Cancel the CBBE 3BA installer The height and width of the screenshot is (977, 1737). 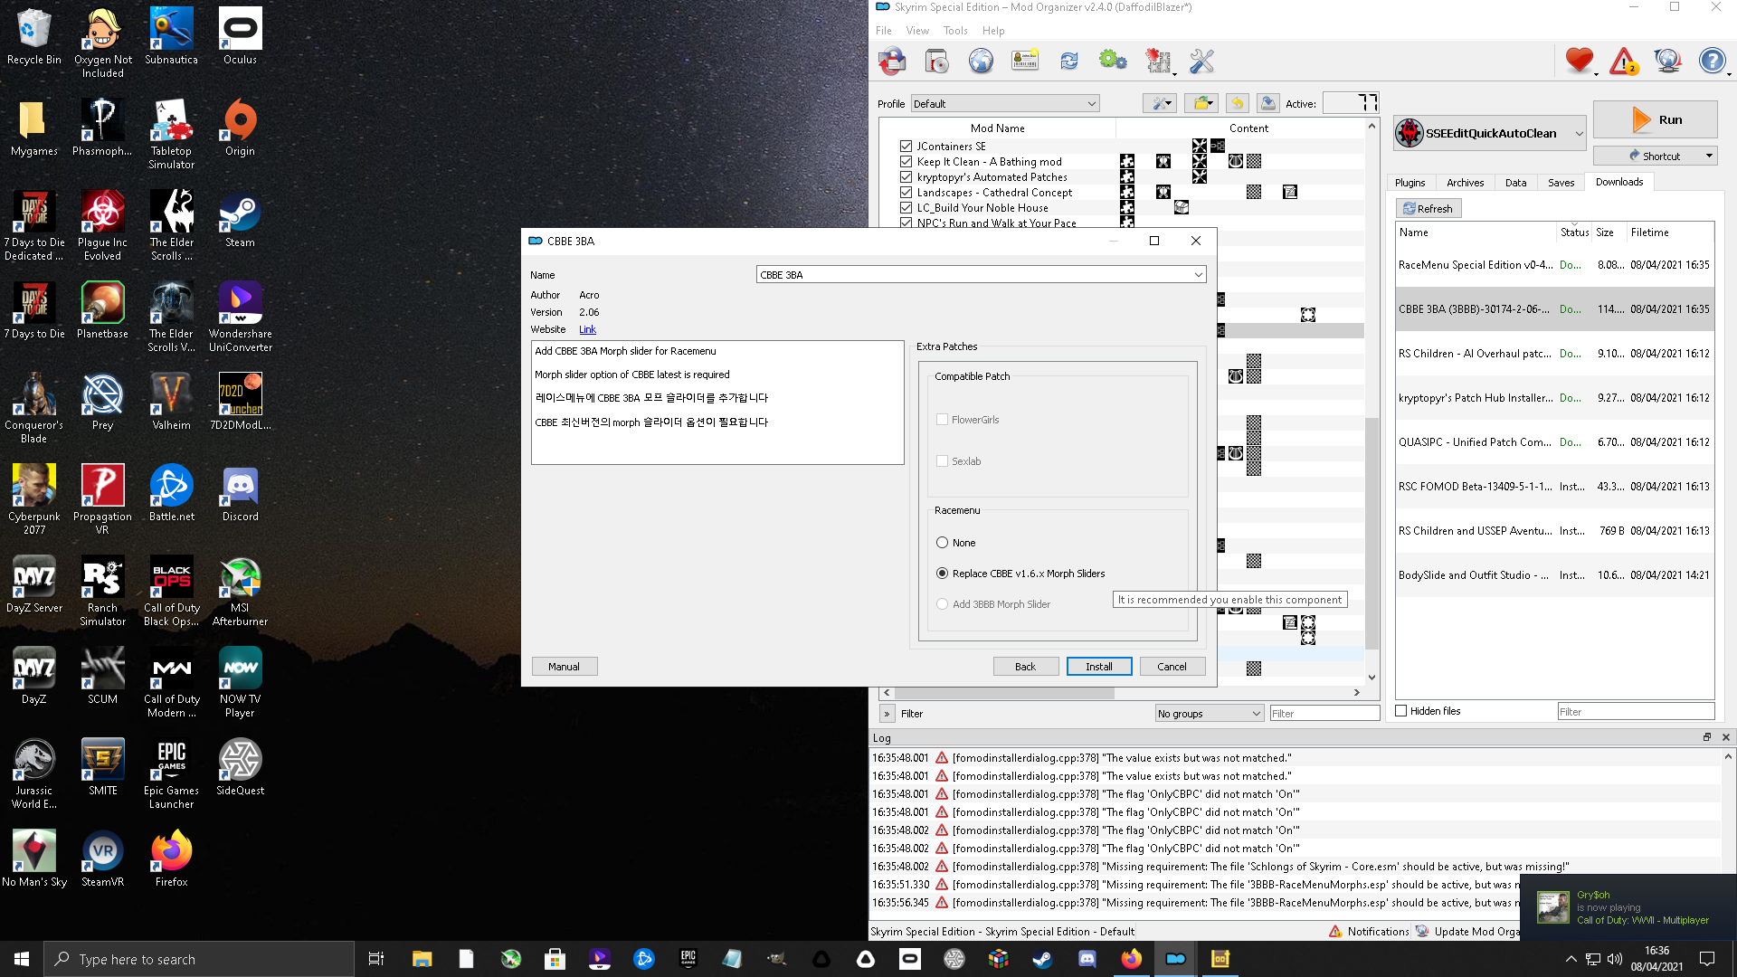pos(1172,667)
